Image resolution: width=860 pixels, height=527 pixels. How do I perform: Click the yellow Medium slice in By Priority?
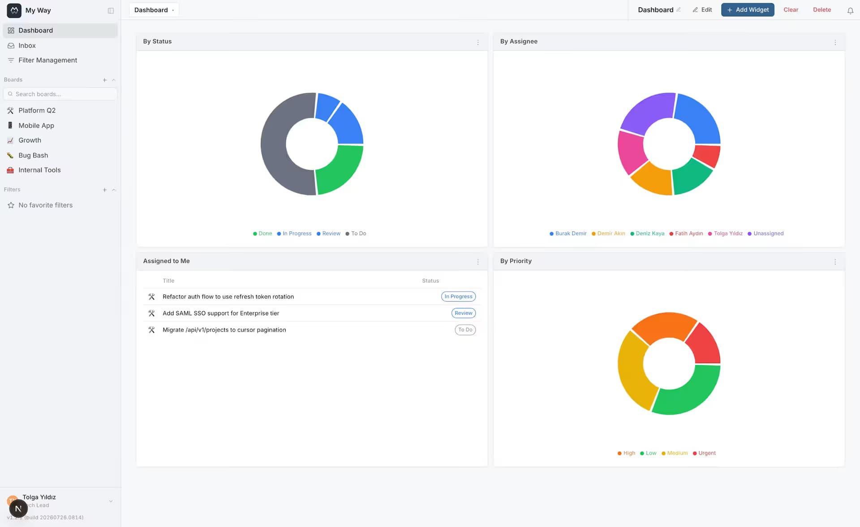coord(632,371)
